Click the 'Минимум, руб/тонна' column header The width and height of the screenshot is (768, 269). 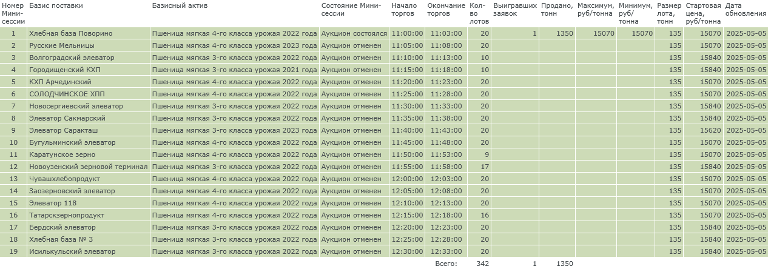click(635, 13)
